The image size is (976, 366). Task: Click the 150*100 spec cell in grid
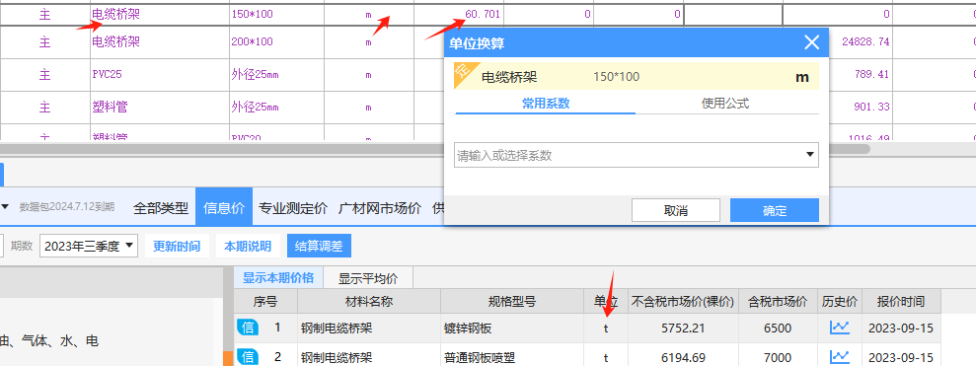pos(276,14)
